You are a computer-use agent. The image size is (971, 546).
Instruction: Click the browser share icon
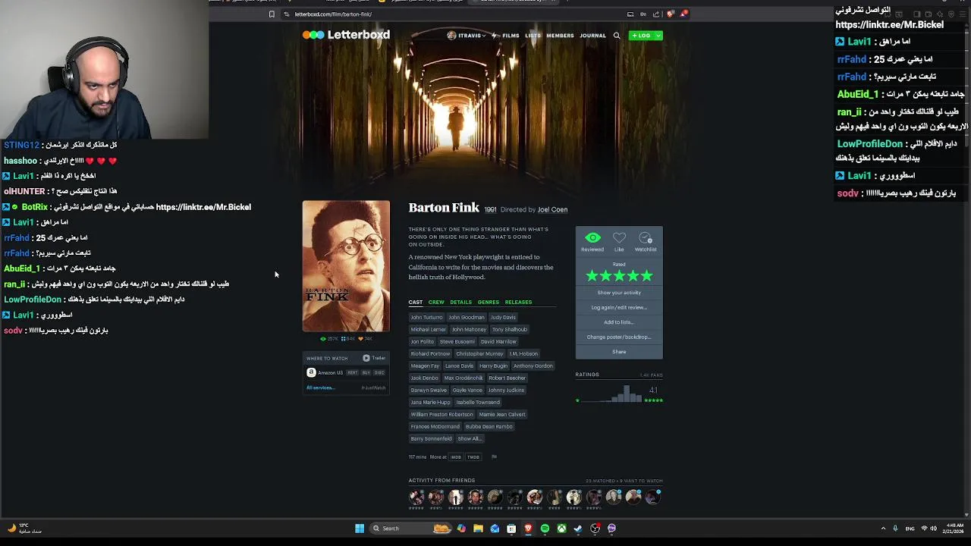656,14
